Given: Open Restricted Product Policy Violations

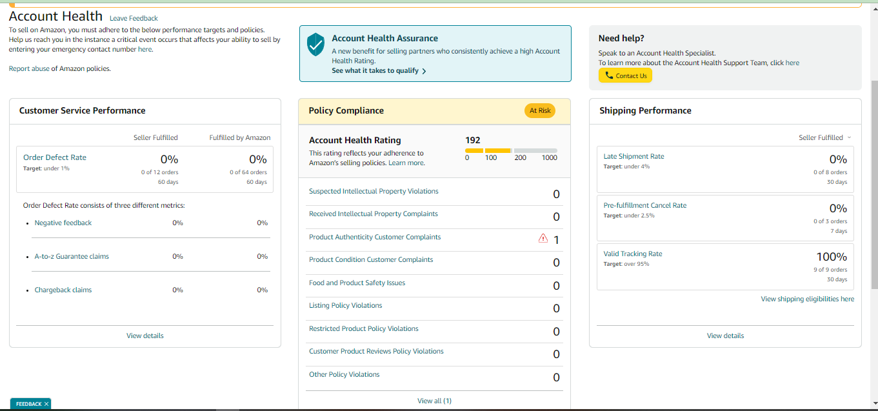Looking at the screenshot, I should point(364,328).
